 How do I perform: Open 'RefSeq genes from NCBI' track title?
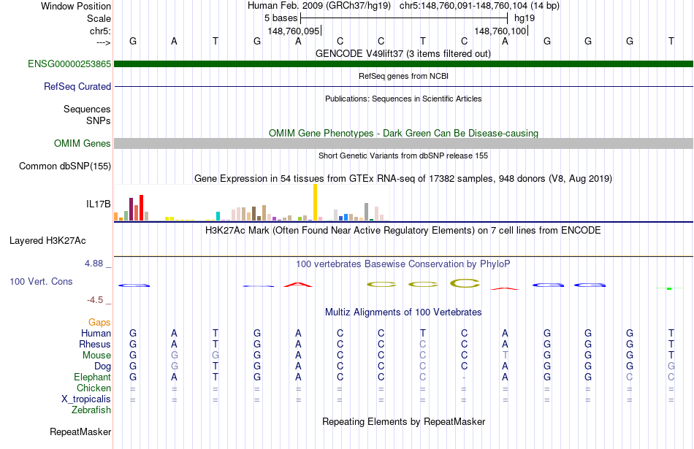(x=403, y=76)
